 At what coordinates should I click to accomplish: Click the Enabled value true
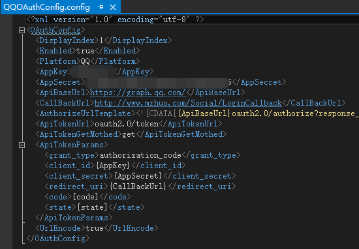click(x=85, y=51)
